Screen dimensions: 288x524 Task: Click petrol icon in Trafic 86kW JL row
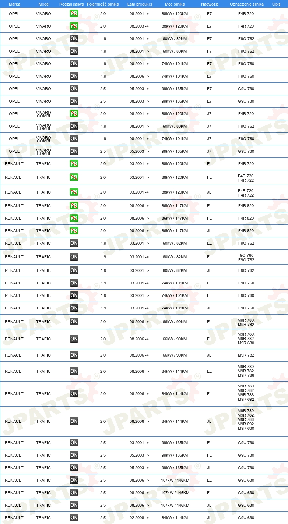(74, 231)
